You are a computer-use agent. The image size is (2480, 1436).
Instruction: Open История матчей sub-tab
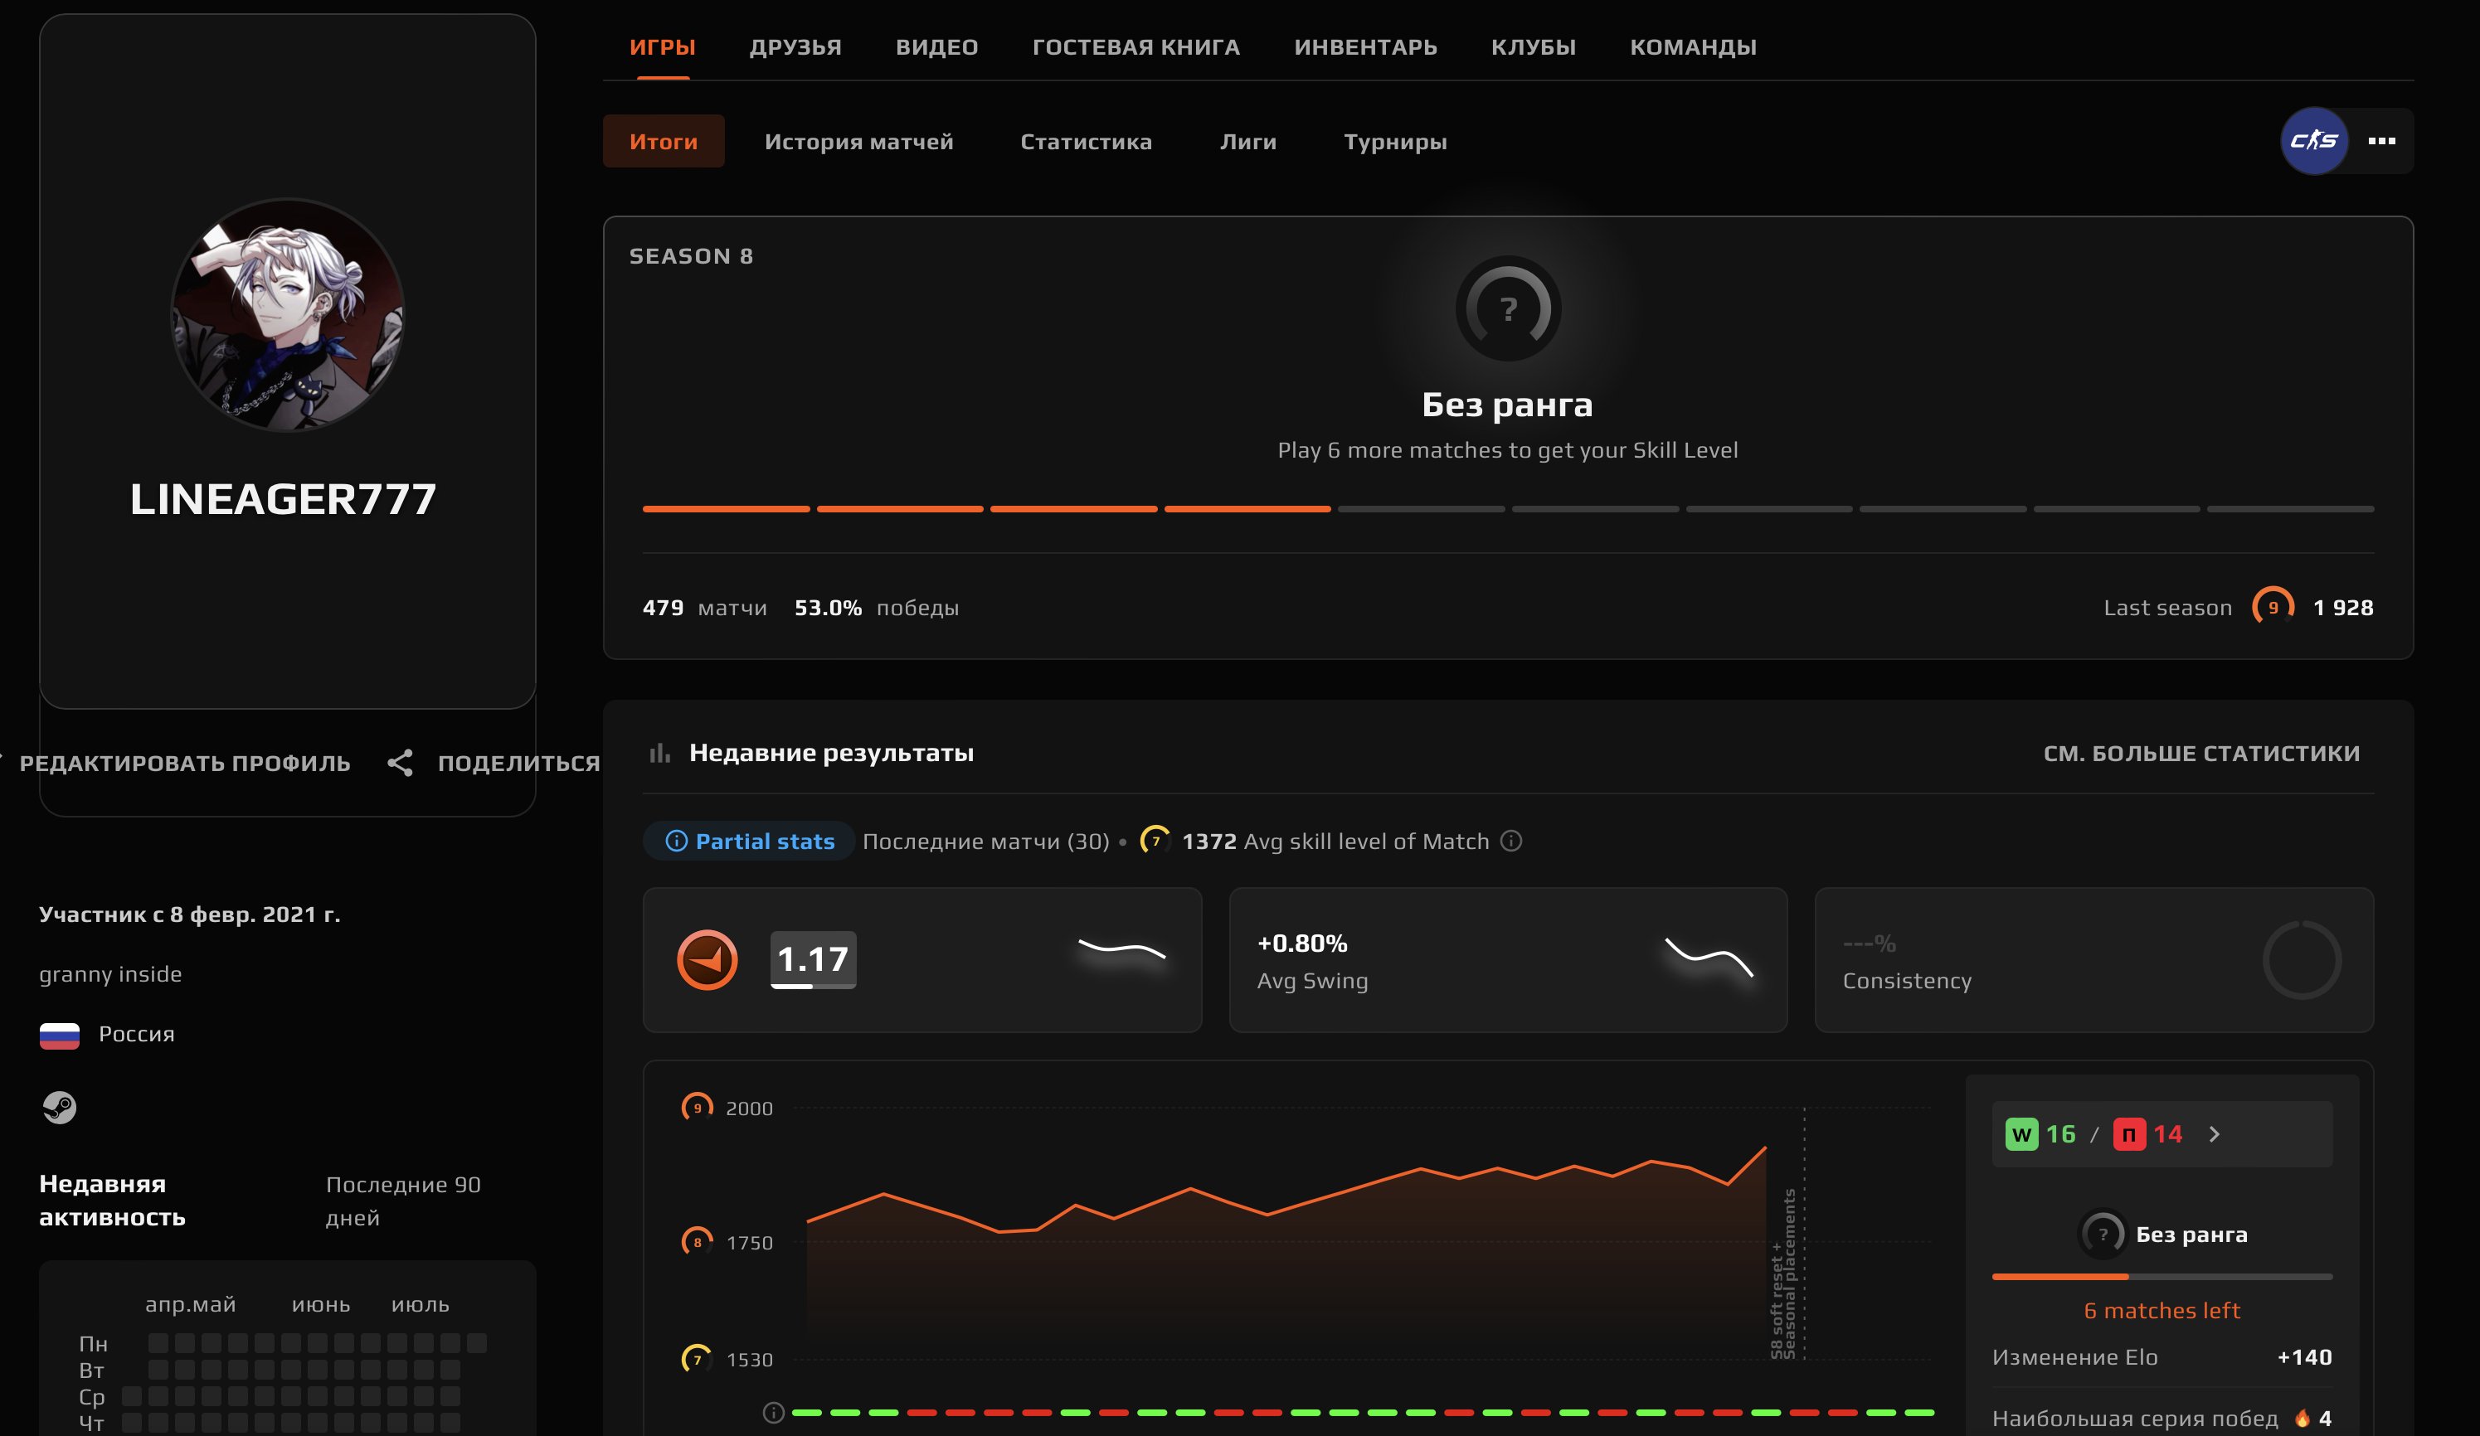pos(858,142)
